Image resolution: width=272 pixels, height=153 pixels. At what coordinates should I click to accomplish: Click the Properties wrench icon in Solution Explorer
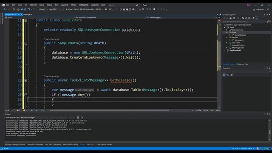click(253, 18)
